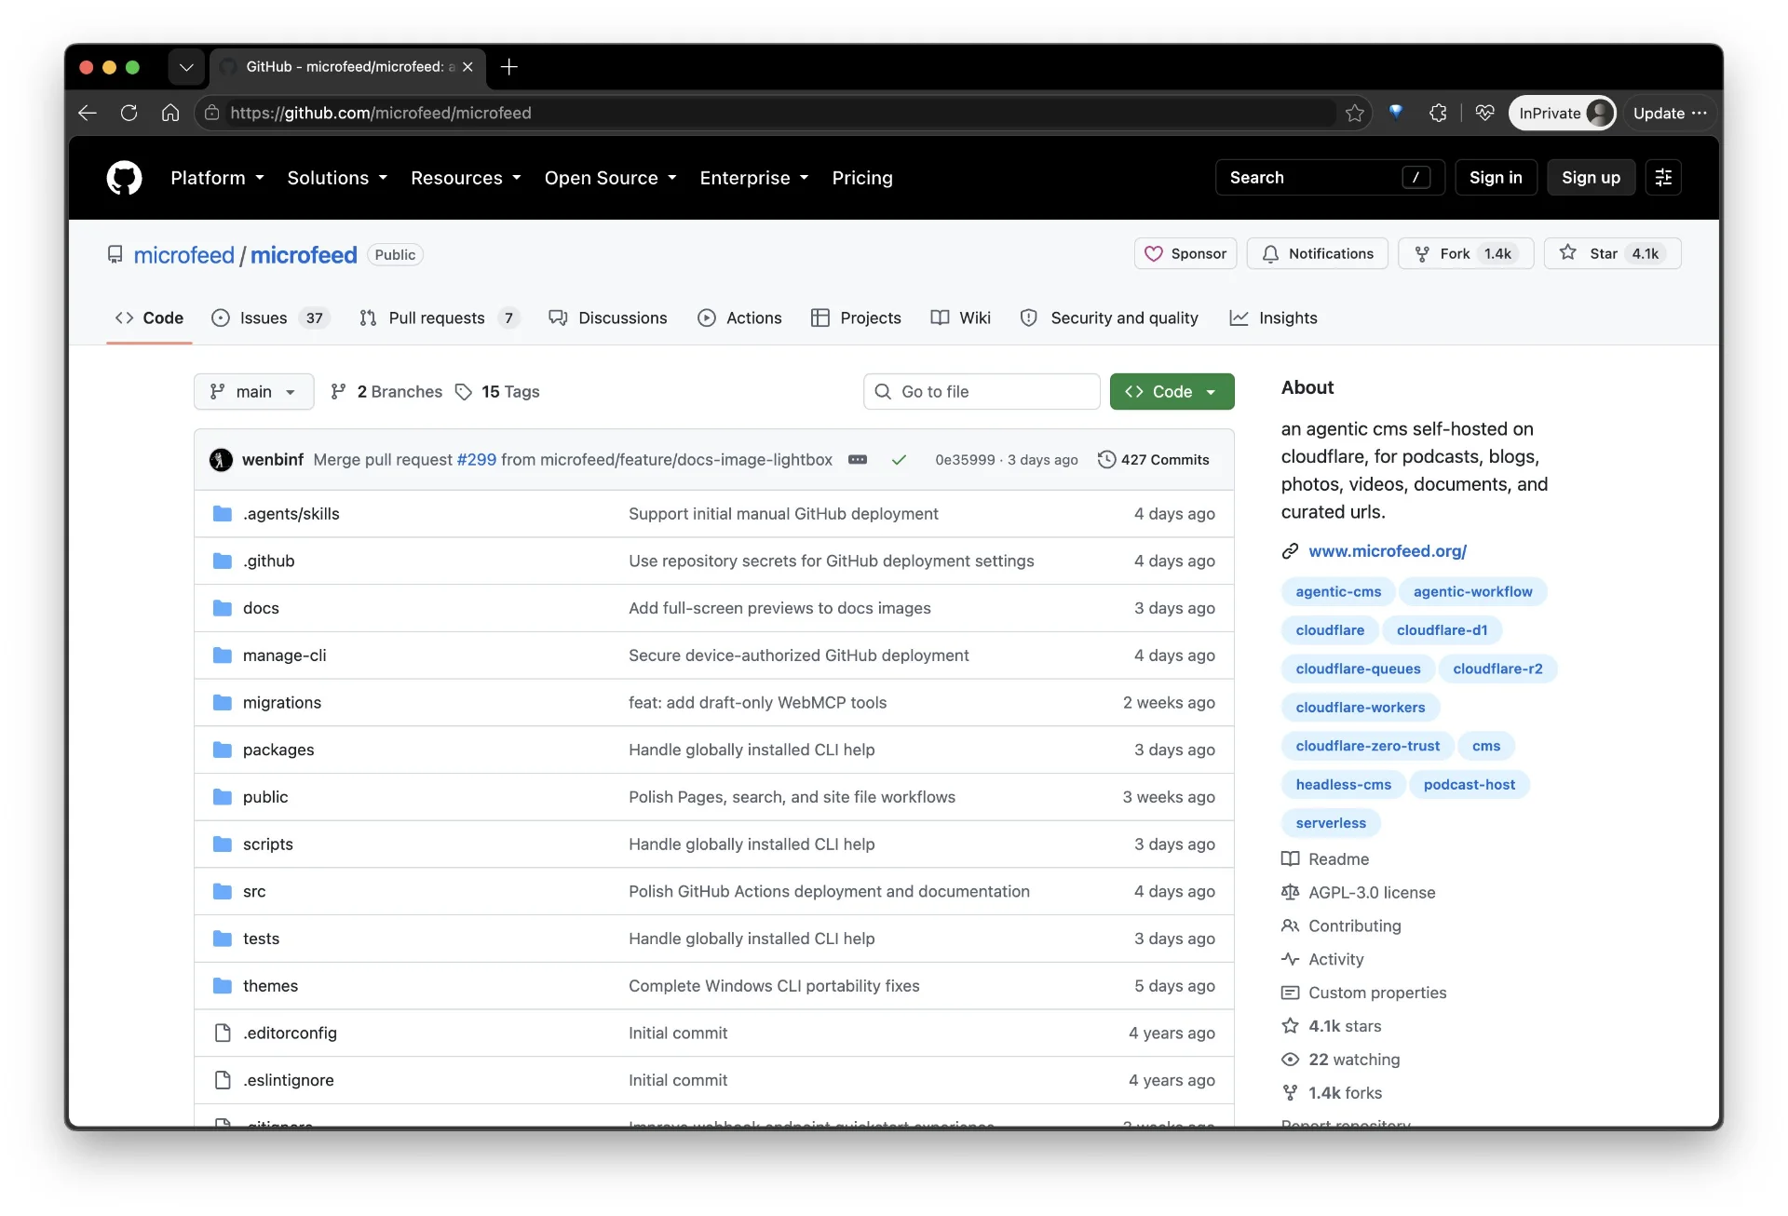View the commit status green checkmark
The height and width of the screenshot is (1216, 1788).
pos(899,460)
